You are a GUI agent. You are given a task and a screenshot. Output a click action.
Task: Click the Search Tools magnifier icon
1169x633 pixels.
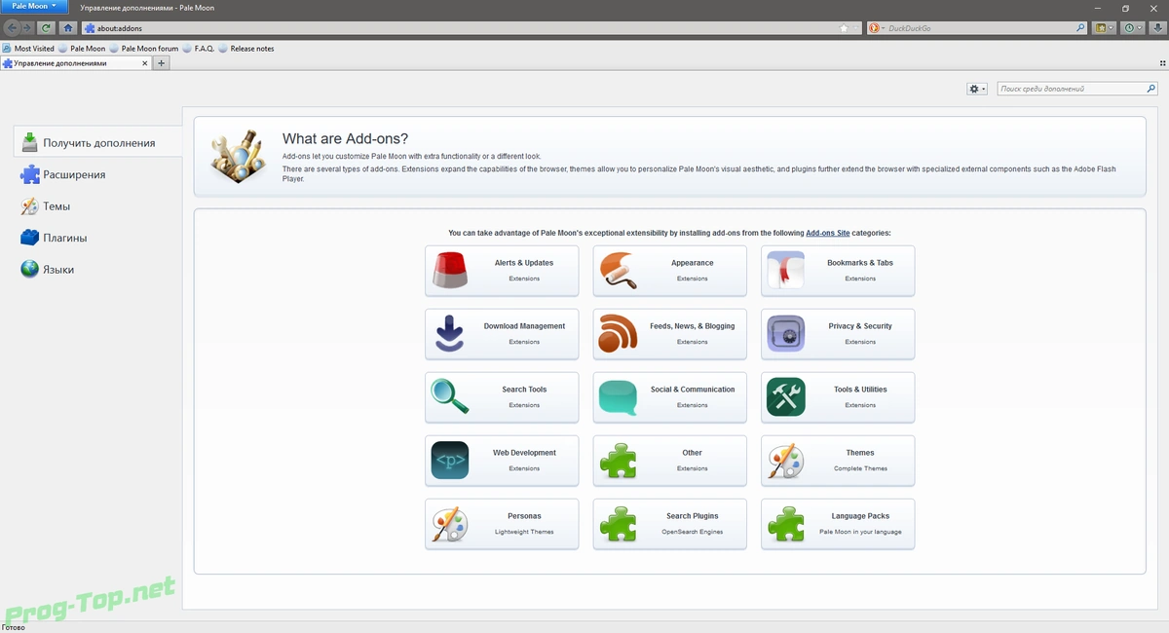(449, 397)
